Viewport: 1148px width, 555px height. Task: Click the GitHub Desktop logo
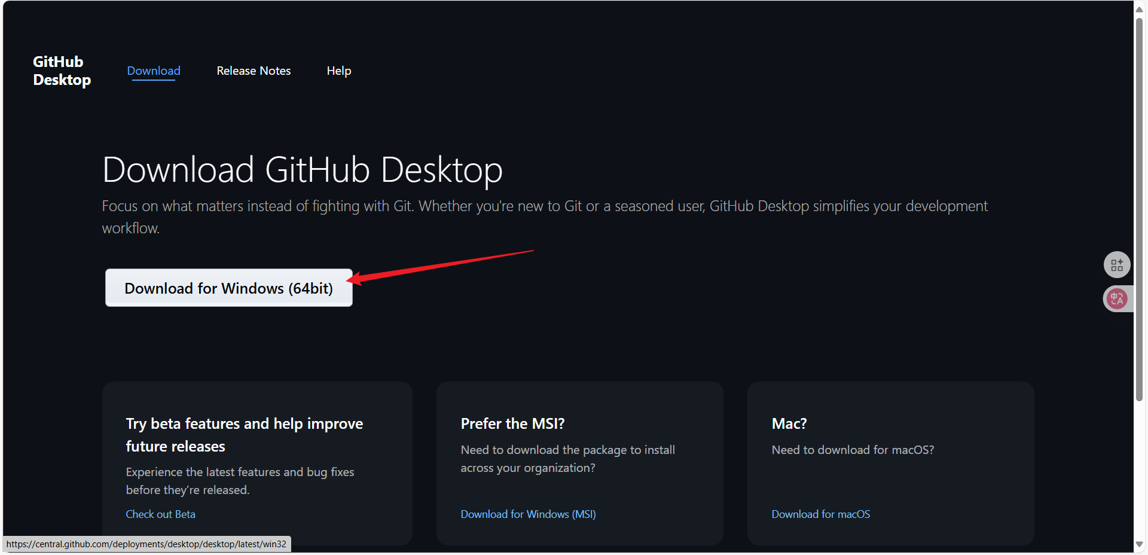point(61,69)
